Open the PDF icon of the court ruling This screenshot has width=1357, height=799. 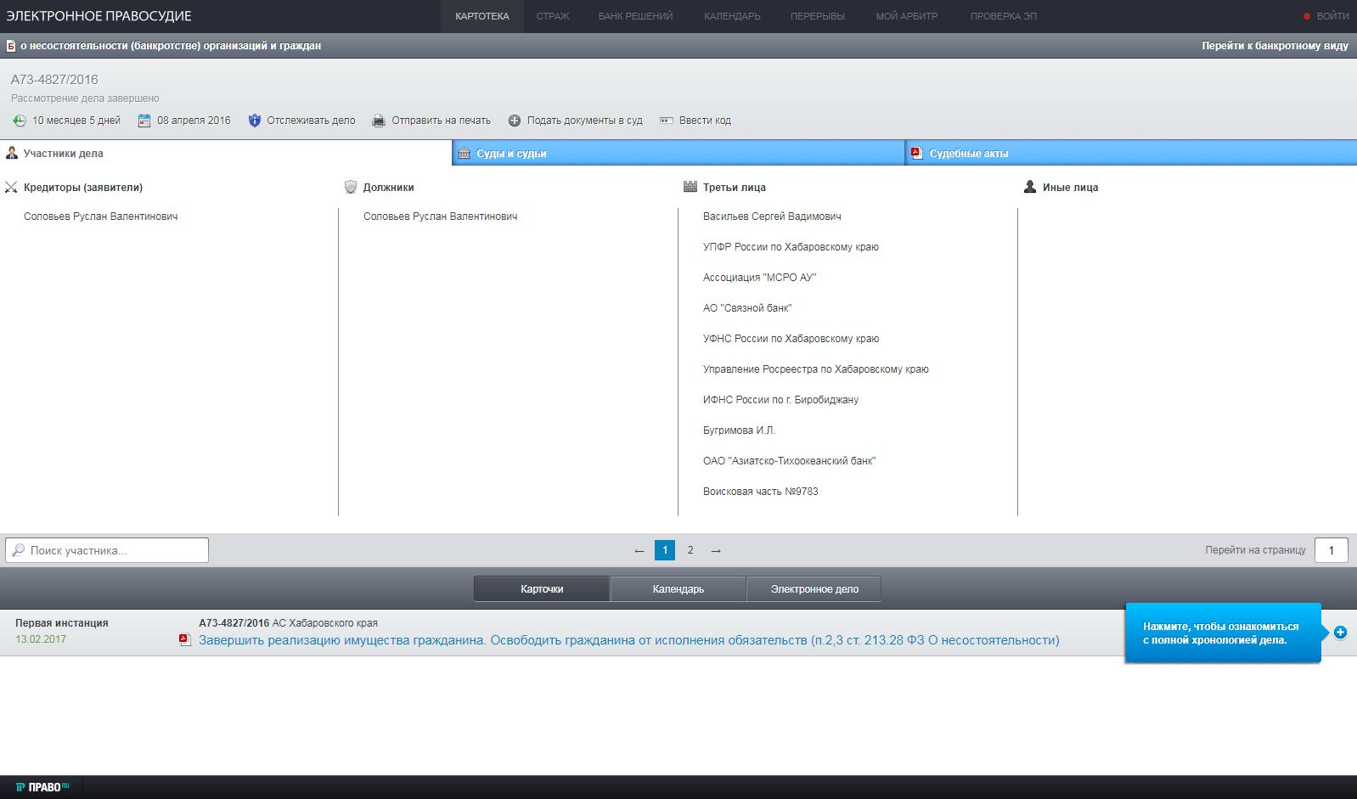[185, 640]
